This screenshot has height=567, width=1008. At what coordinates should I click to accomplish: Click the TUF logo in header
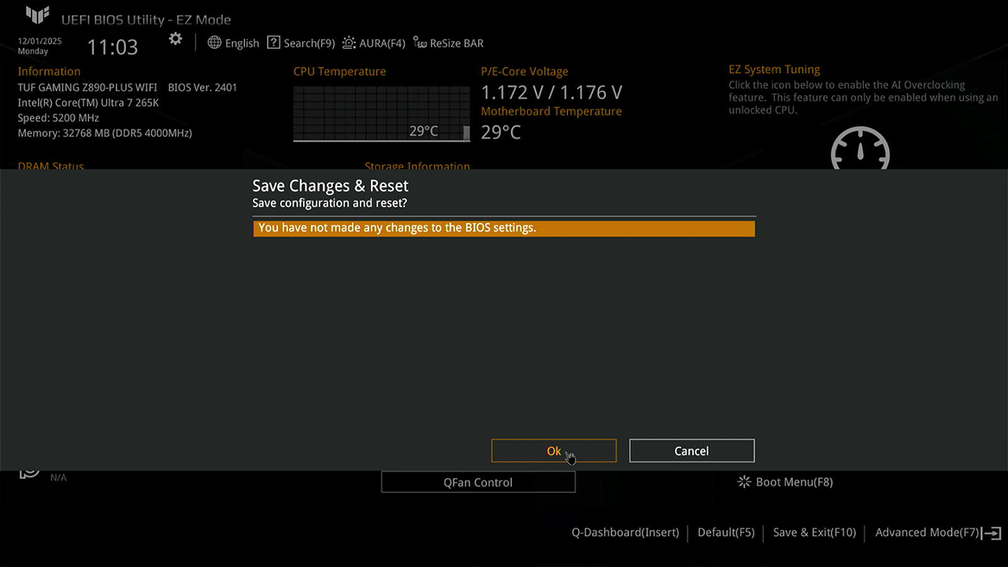coord(37,15)
